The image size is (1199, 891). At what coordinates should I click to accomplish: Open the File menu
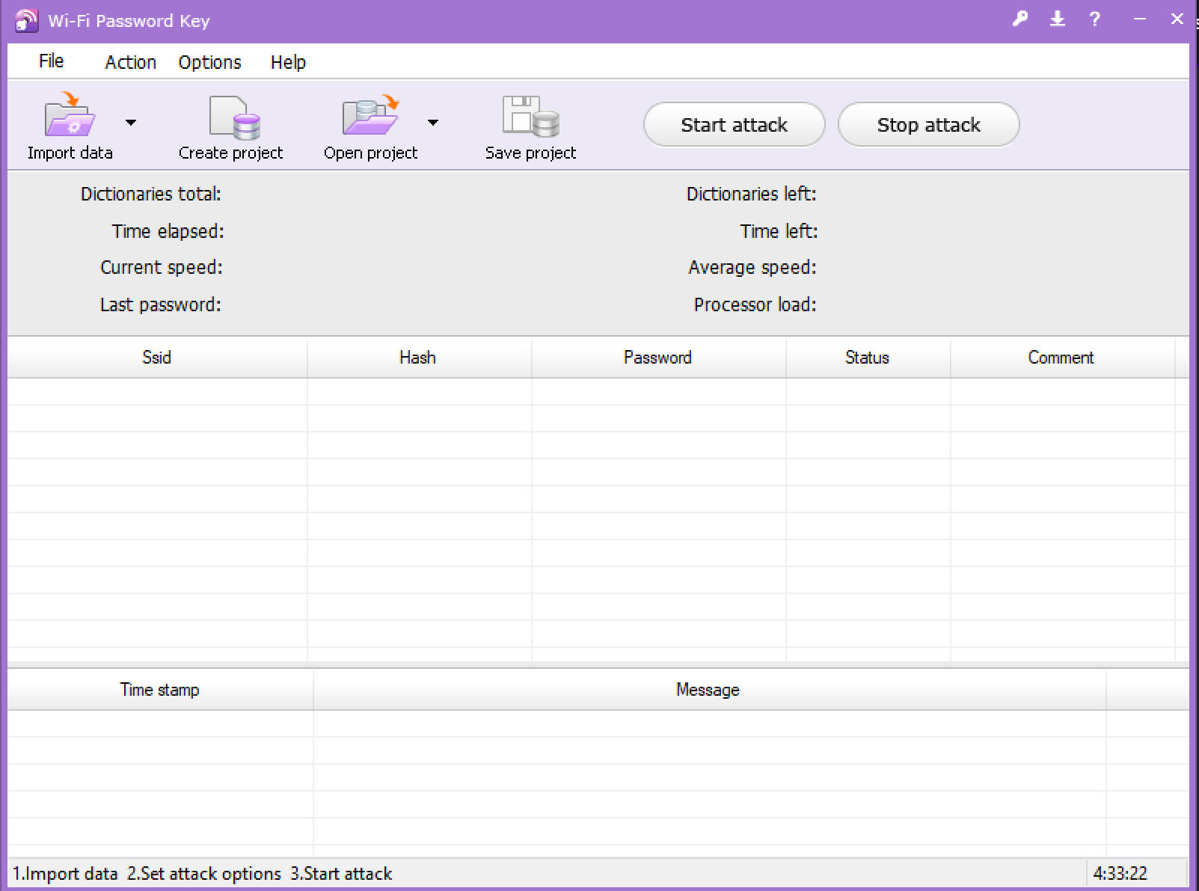pos(51,61)
